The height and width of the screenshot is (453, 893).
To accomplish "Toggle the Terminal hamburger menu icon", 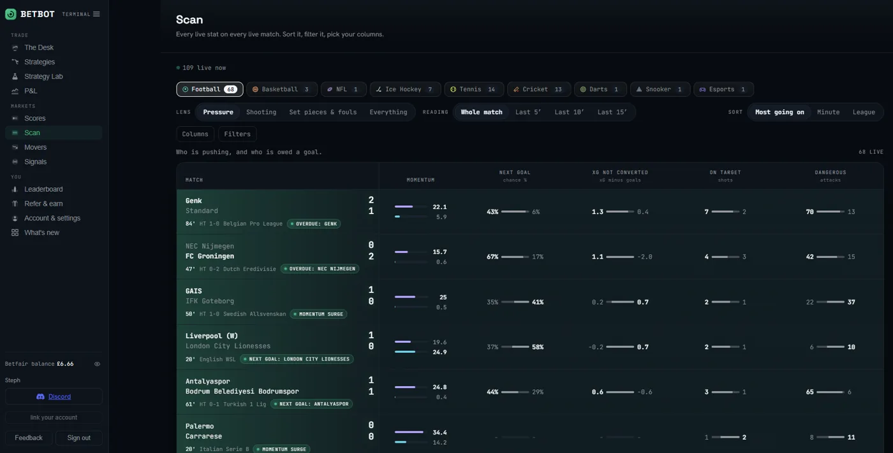I will [x=96, y=14].
